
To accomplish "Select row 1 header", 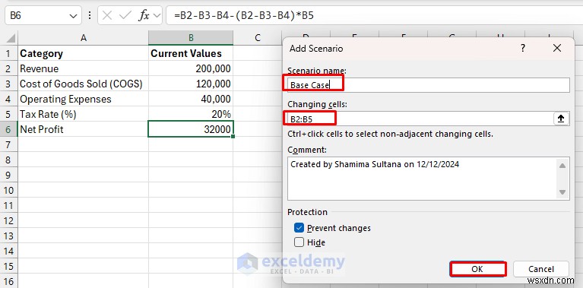I will (8, 53).
